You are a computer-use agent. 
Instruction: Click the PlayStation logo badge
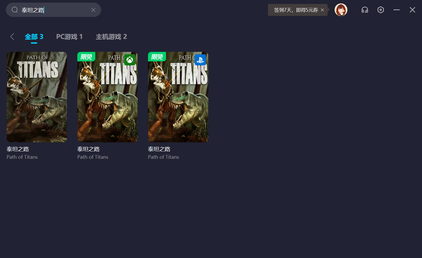pos(200,60)
